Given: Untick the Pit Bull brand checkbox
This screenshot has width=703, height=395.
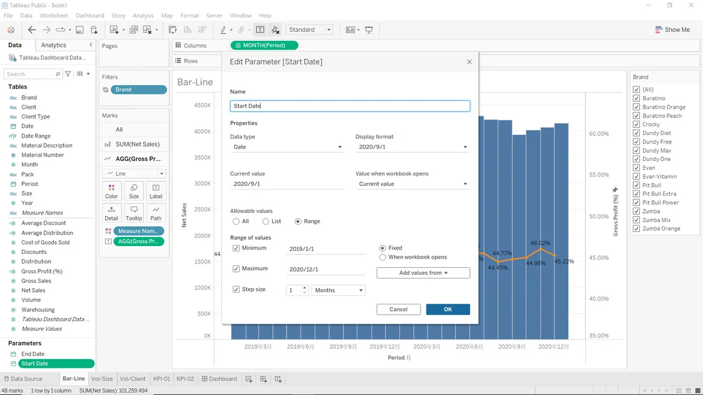Looking at the screenshot, I should click(636, 185).
